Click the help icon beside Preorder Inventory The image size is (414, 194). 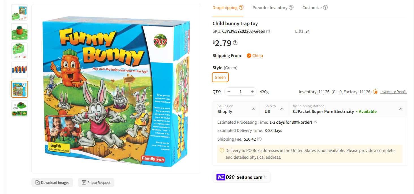pyautogui.click(x=291, y=7)
